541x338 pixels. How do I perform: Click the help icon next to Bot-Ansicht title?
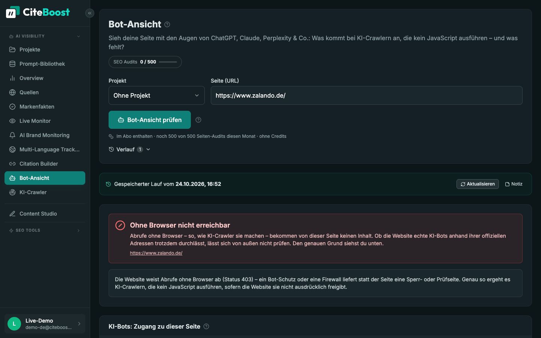[167, 24]
